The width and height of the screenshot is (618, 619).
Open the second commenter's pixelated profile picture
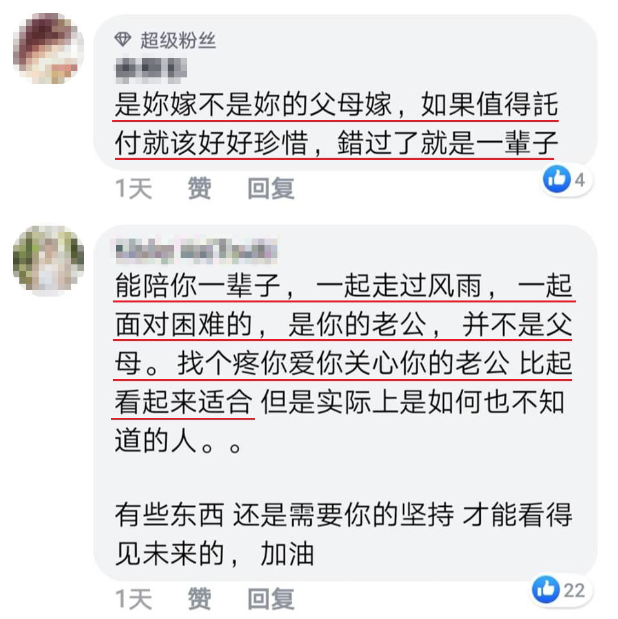(48, 260)
